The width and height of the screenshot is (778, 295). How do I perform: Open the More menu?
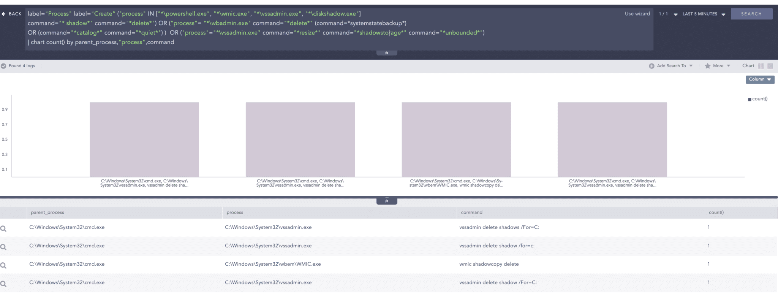coord(718,66)
